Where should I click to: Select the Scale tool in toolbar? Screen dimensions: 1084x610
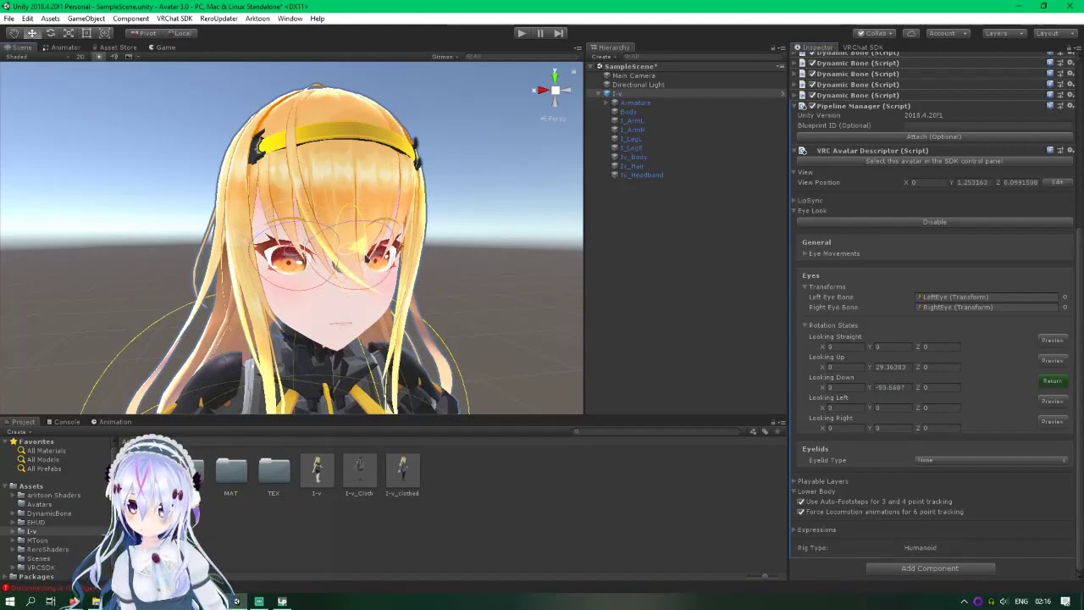point(69,33)
